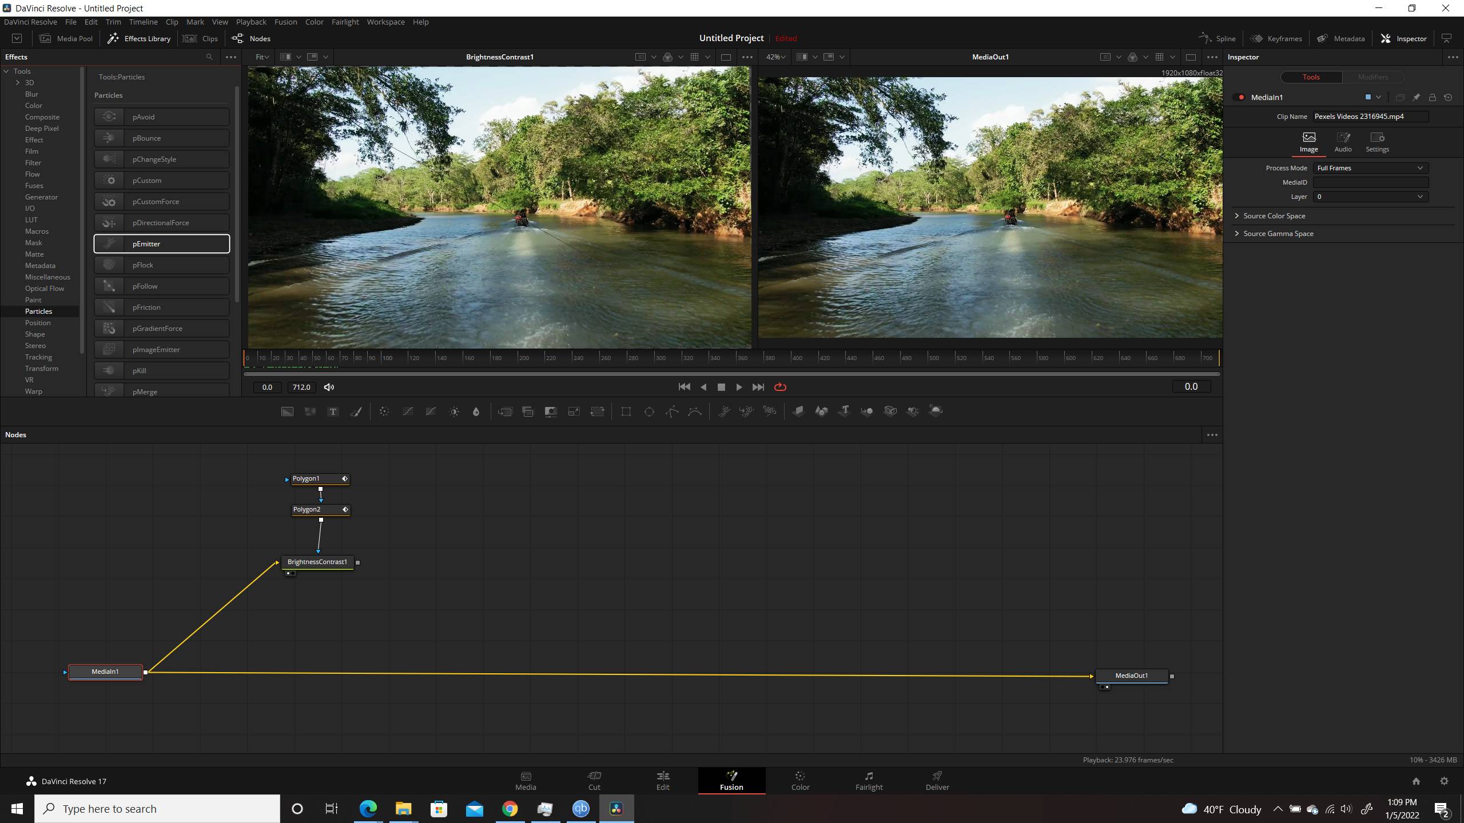
Task: Add a Blur node from the toolbar
Action: [x=476, y=411]
